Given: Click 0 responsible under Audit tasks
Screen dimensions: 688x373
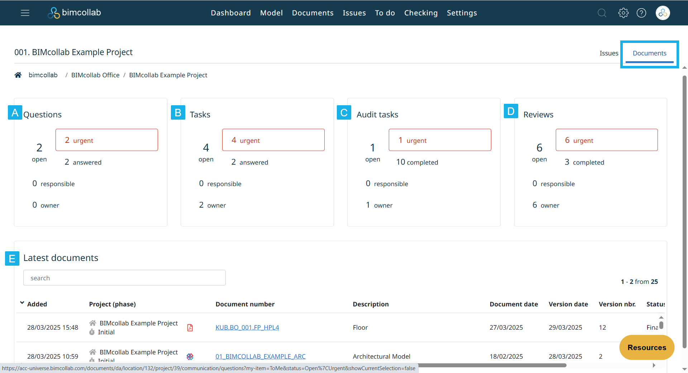Looking at the screenshot, I should pyautogui.click(x=387, y=184).
